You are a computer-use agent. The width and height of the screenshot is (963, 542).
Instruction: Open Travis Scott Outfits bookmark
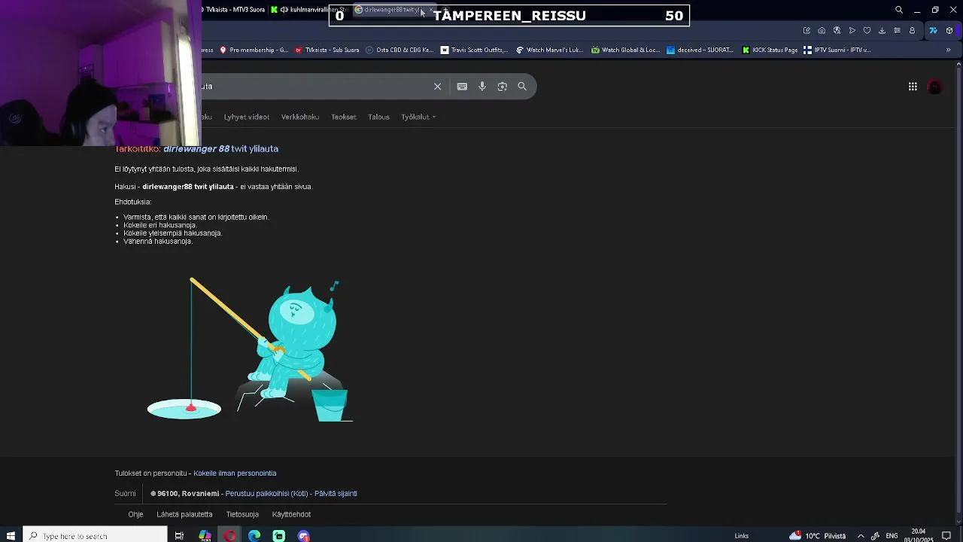coord(475,50)
